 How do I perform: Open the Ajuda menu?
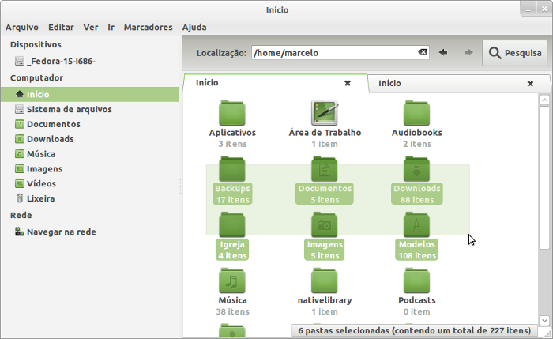point(194,27)
